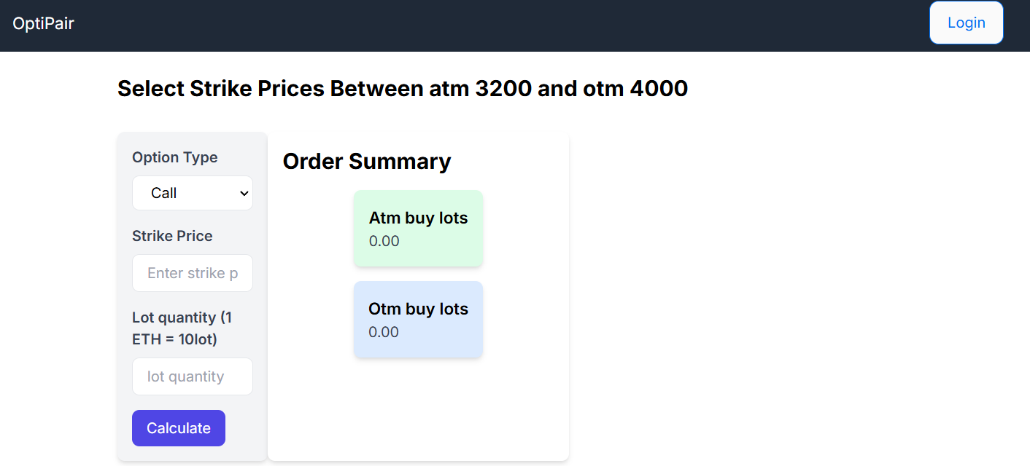Image resolution: width=1030 pixels, height=466 pixels.
Task: Click the Select Strike Prices page heading
Action: click(403, 89)
